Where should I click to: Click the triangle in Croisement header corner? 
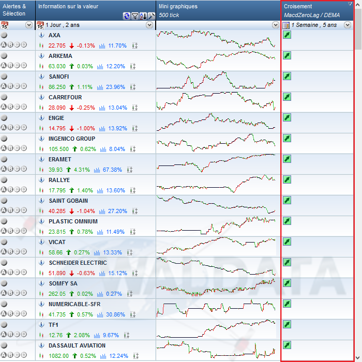pos(350,4)
